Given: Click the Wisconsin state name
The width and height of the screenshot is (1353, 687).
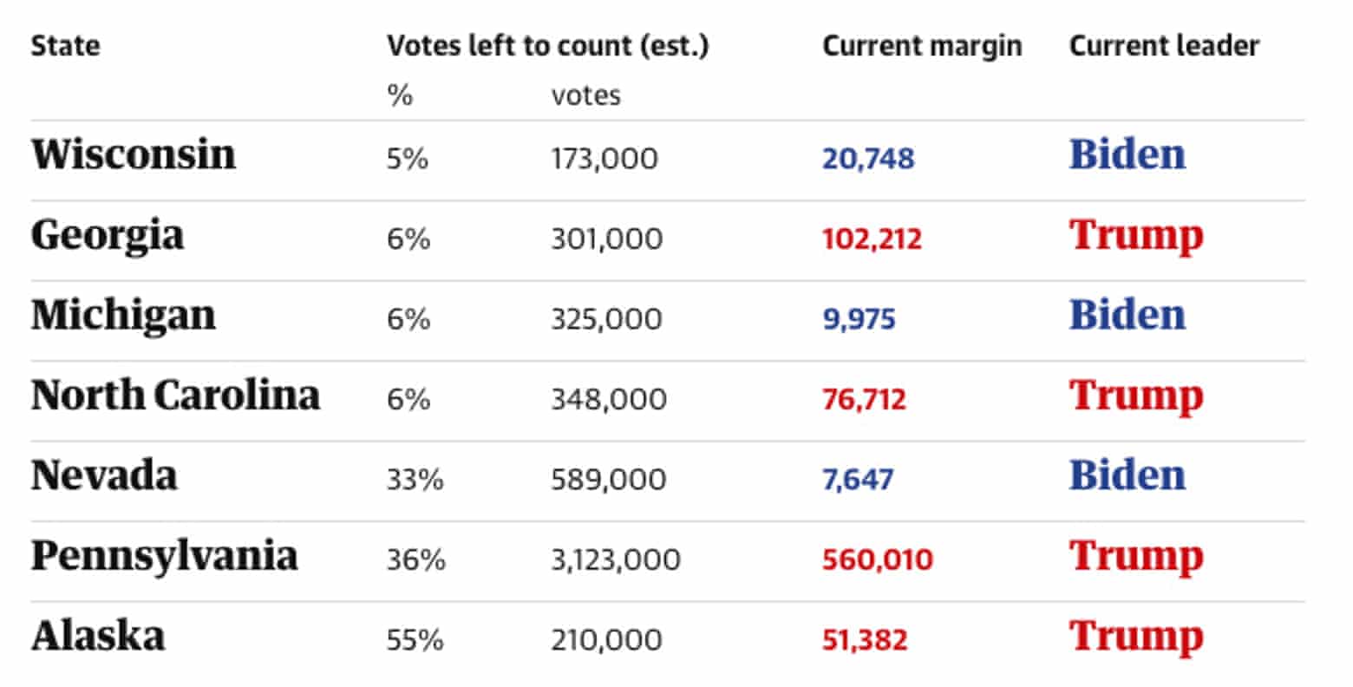Looking at the screenshot, I should click(x=134, y=155).
